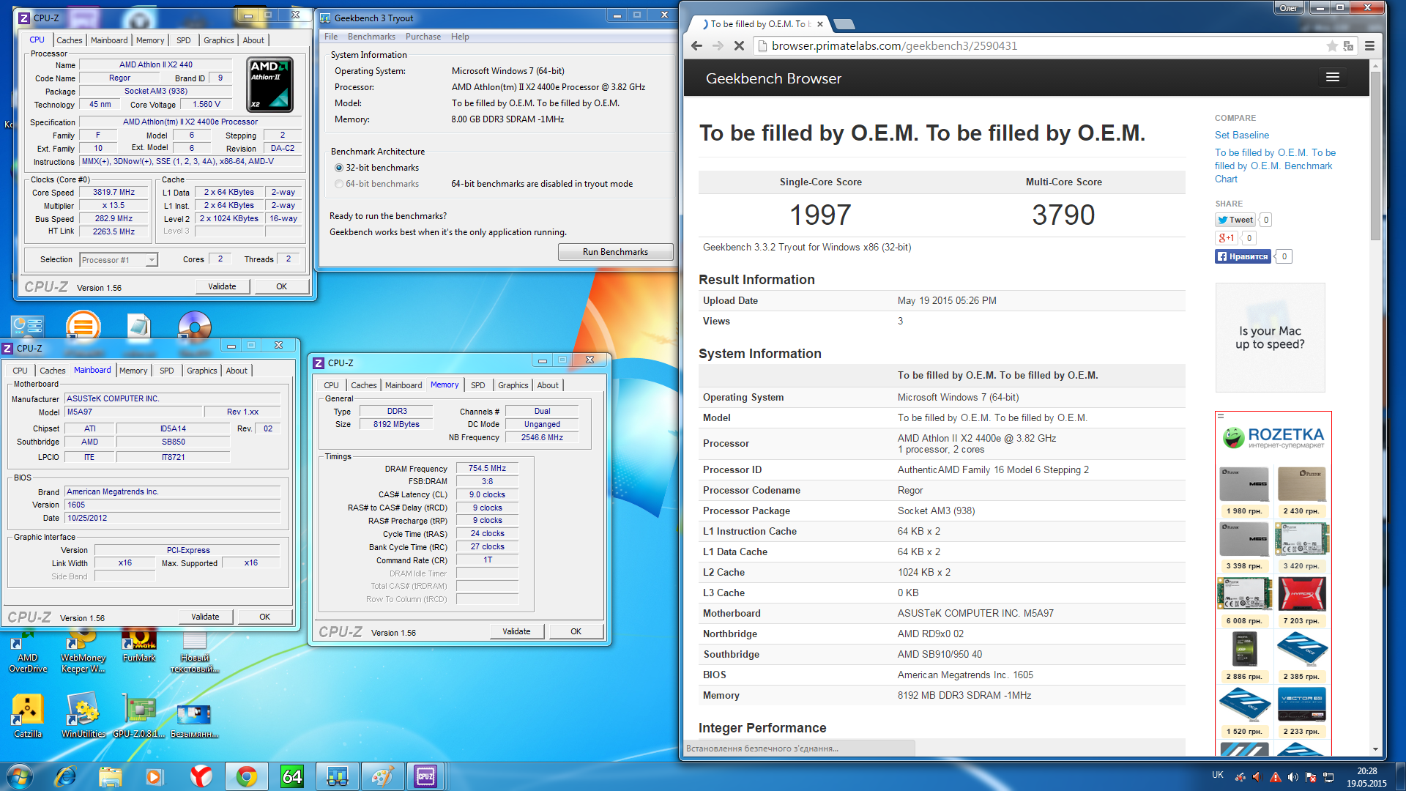Click the Upload Date value May 19 2015

tap(947, 300)
